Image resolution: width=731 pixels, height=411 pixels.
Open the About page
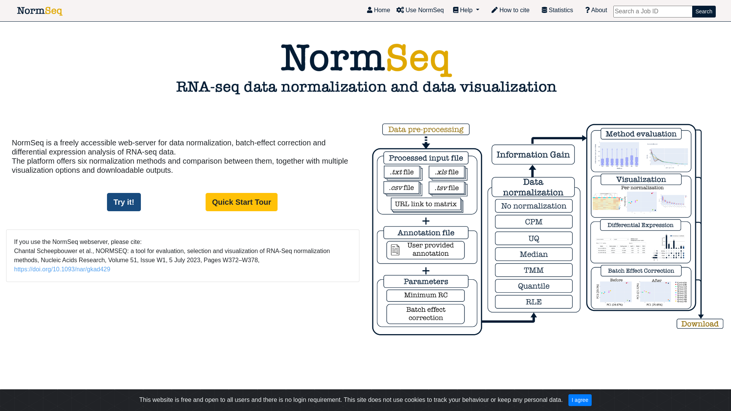pos(596,10)
